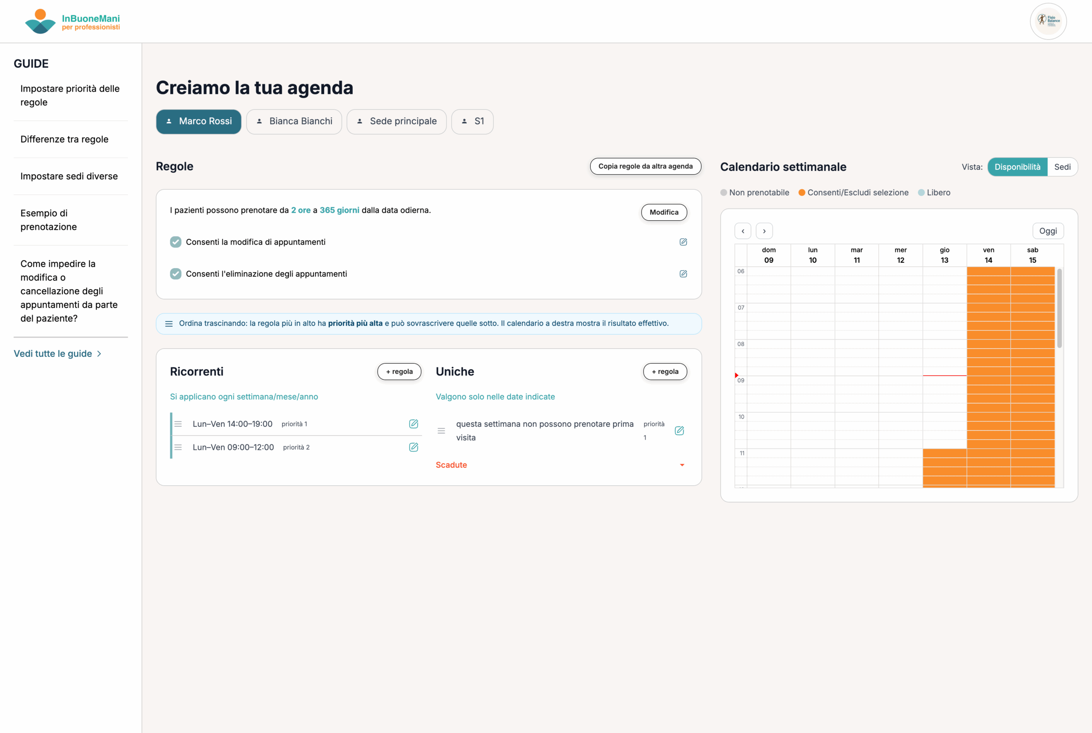Click edit icon for appointment modification setting
1092x733 pixels.
pos(683,242)
